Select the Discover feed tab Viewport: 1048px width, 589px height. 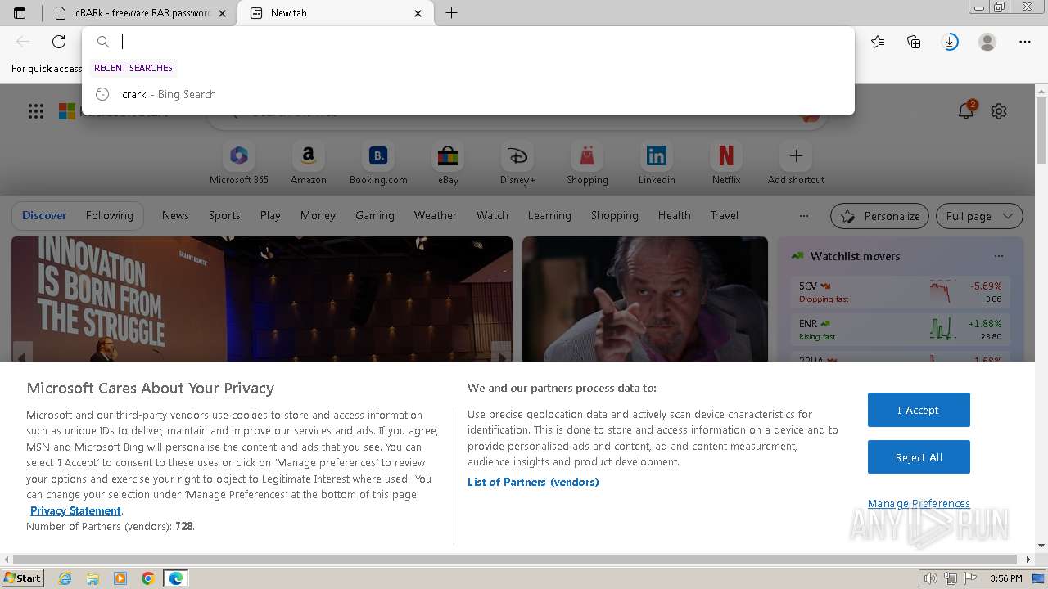pos(44,215)
